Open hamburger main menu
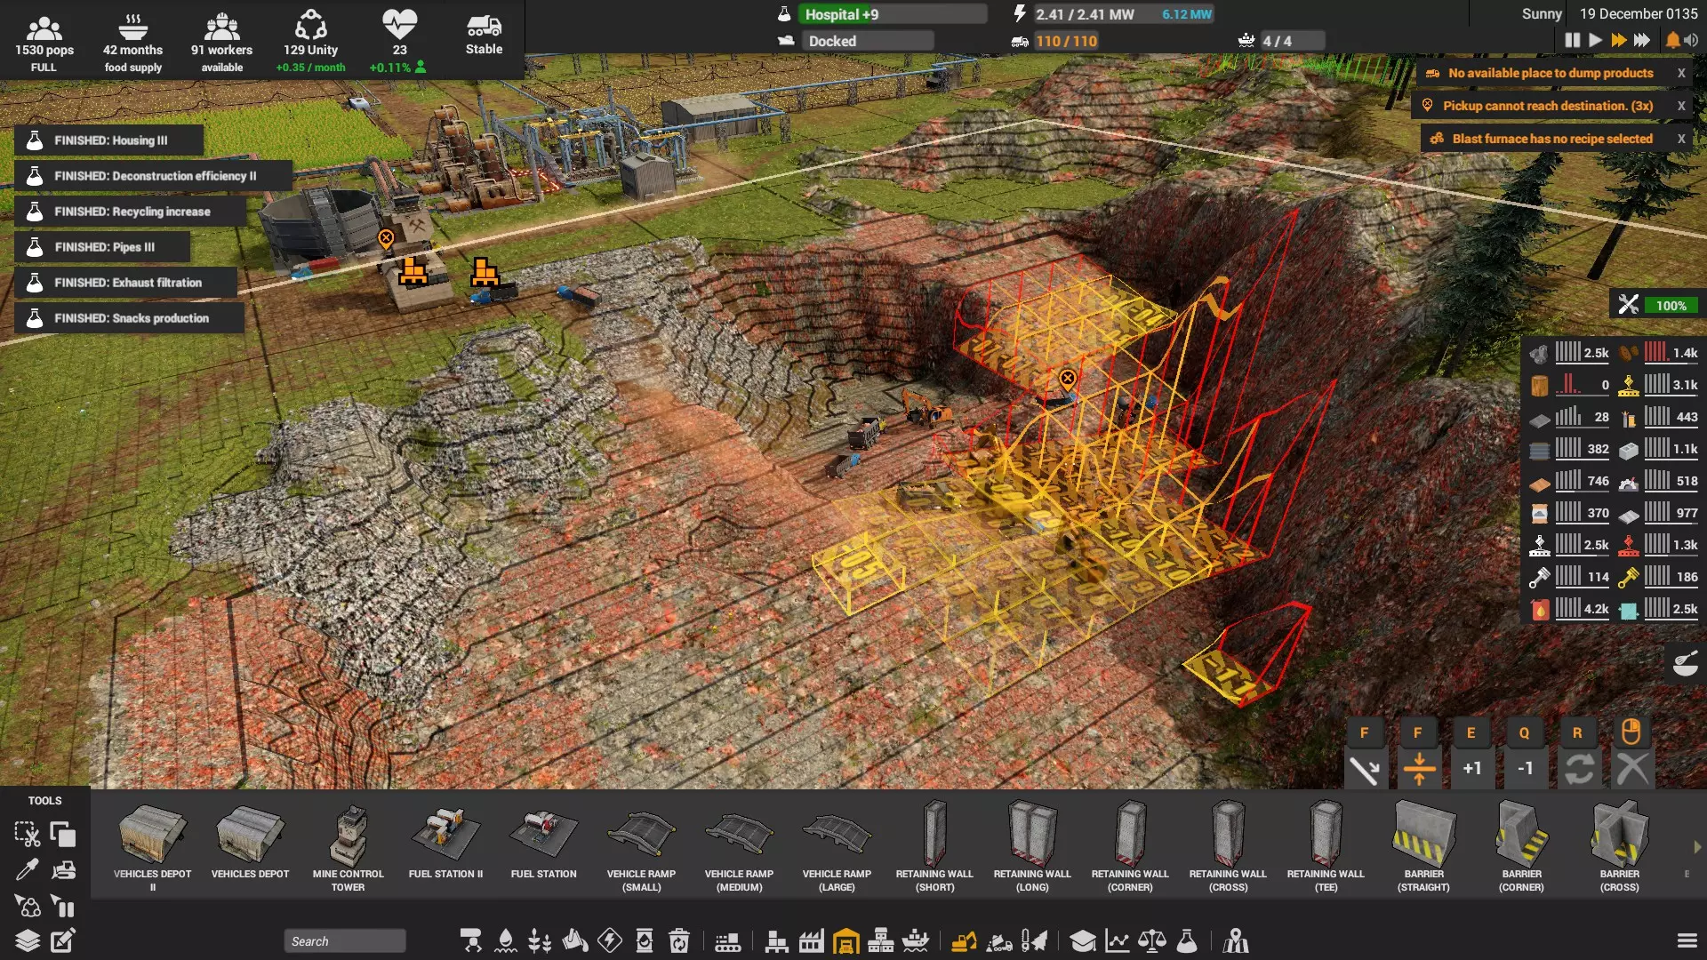1707x960 pixels. 1687,940
